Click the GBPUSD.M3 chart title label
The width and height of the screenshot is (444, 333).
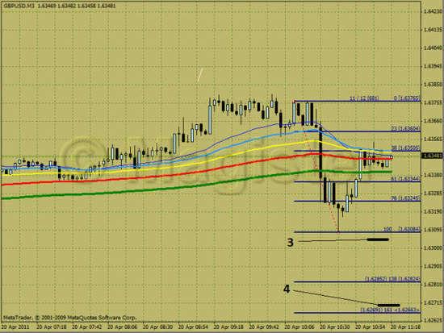pyautogui.click(x=19, y=6)
